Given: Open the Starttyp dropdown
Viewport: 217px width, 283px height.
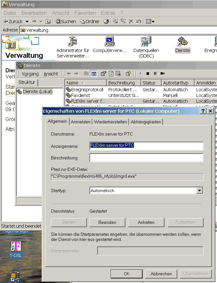Looking at the screenshot, I should [x=200, y=190].
